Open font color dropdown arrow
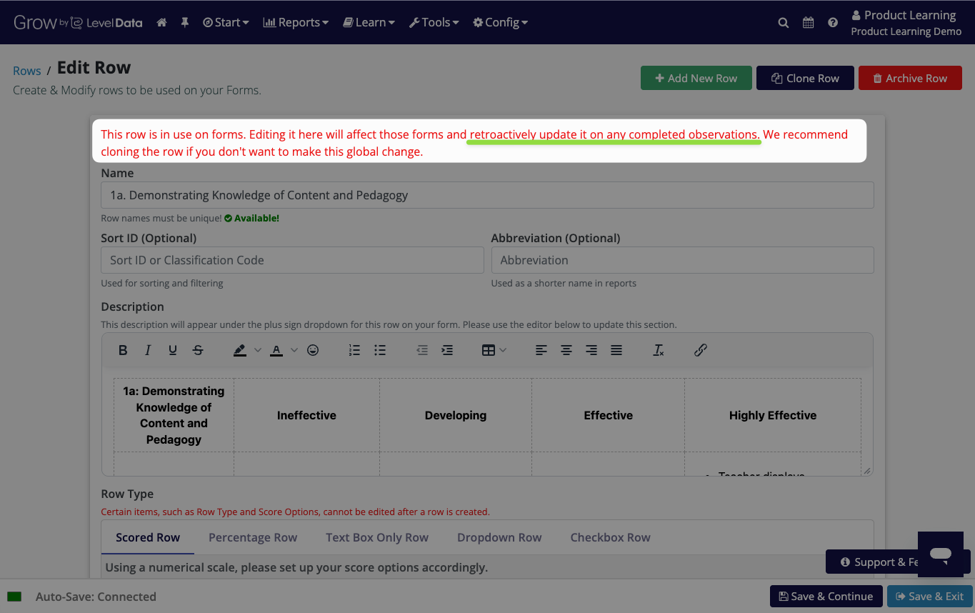The width and height of the screenshot is (975, 613). (x=294, y=350)
